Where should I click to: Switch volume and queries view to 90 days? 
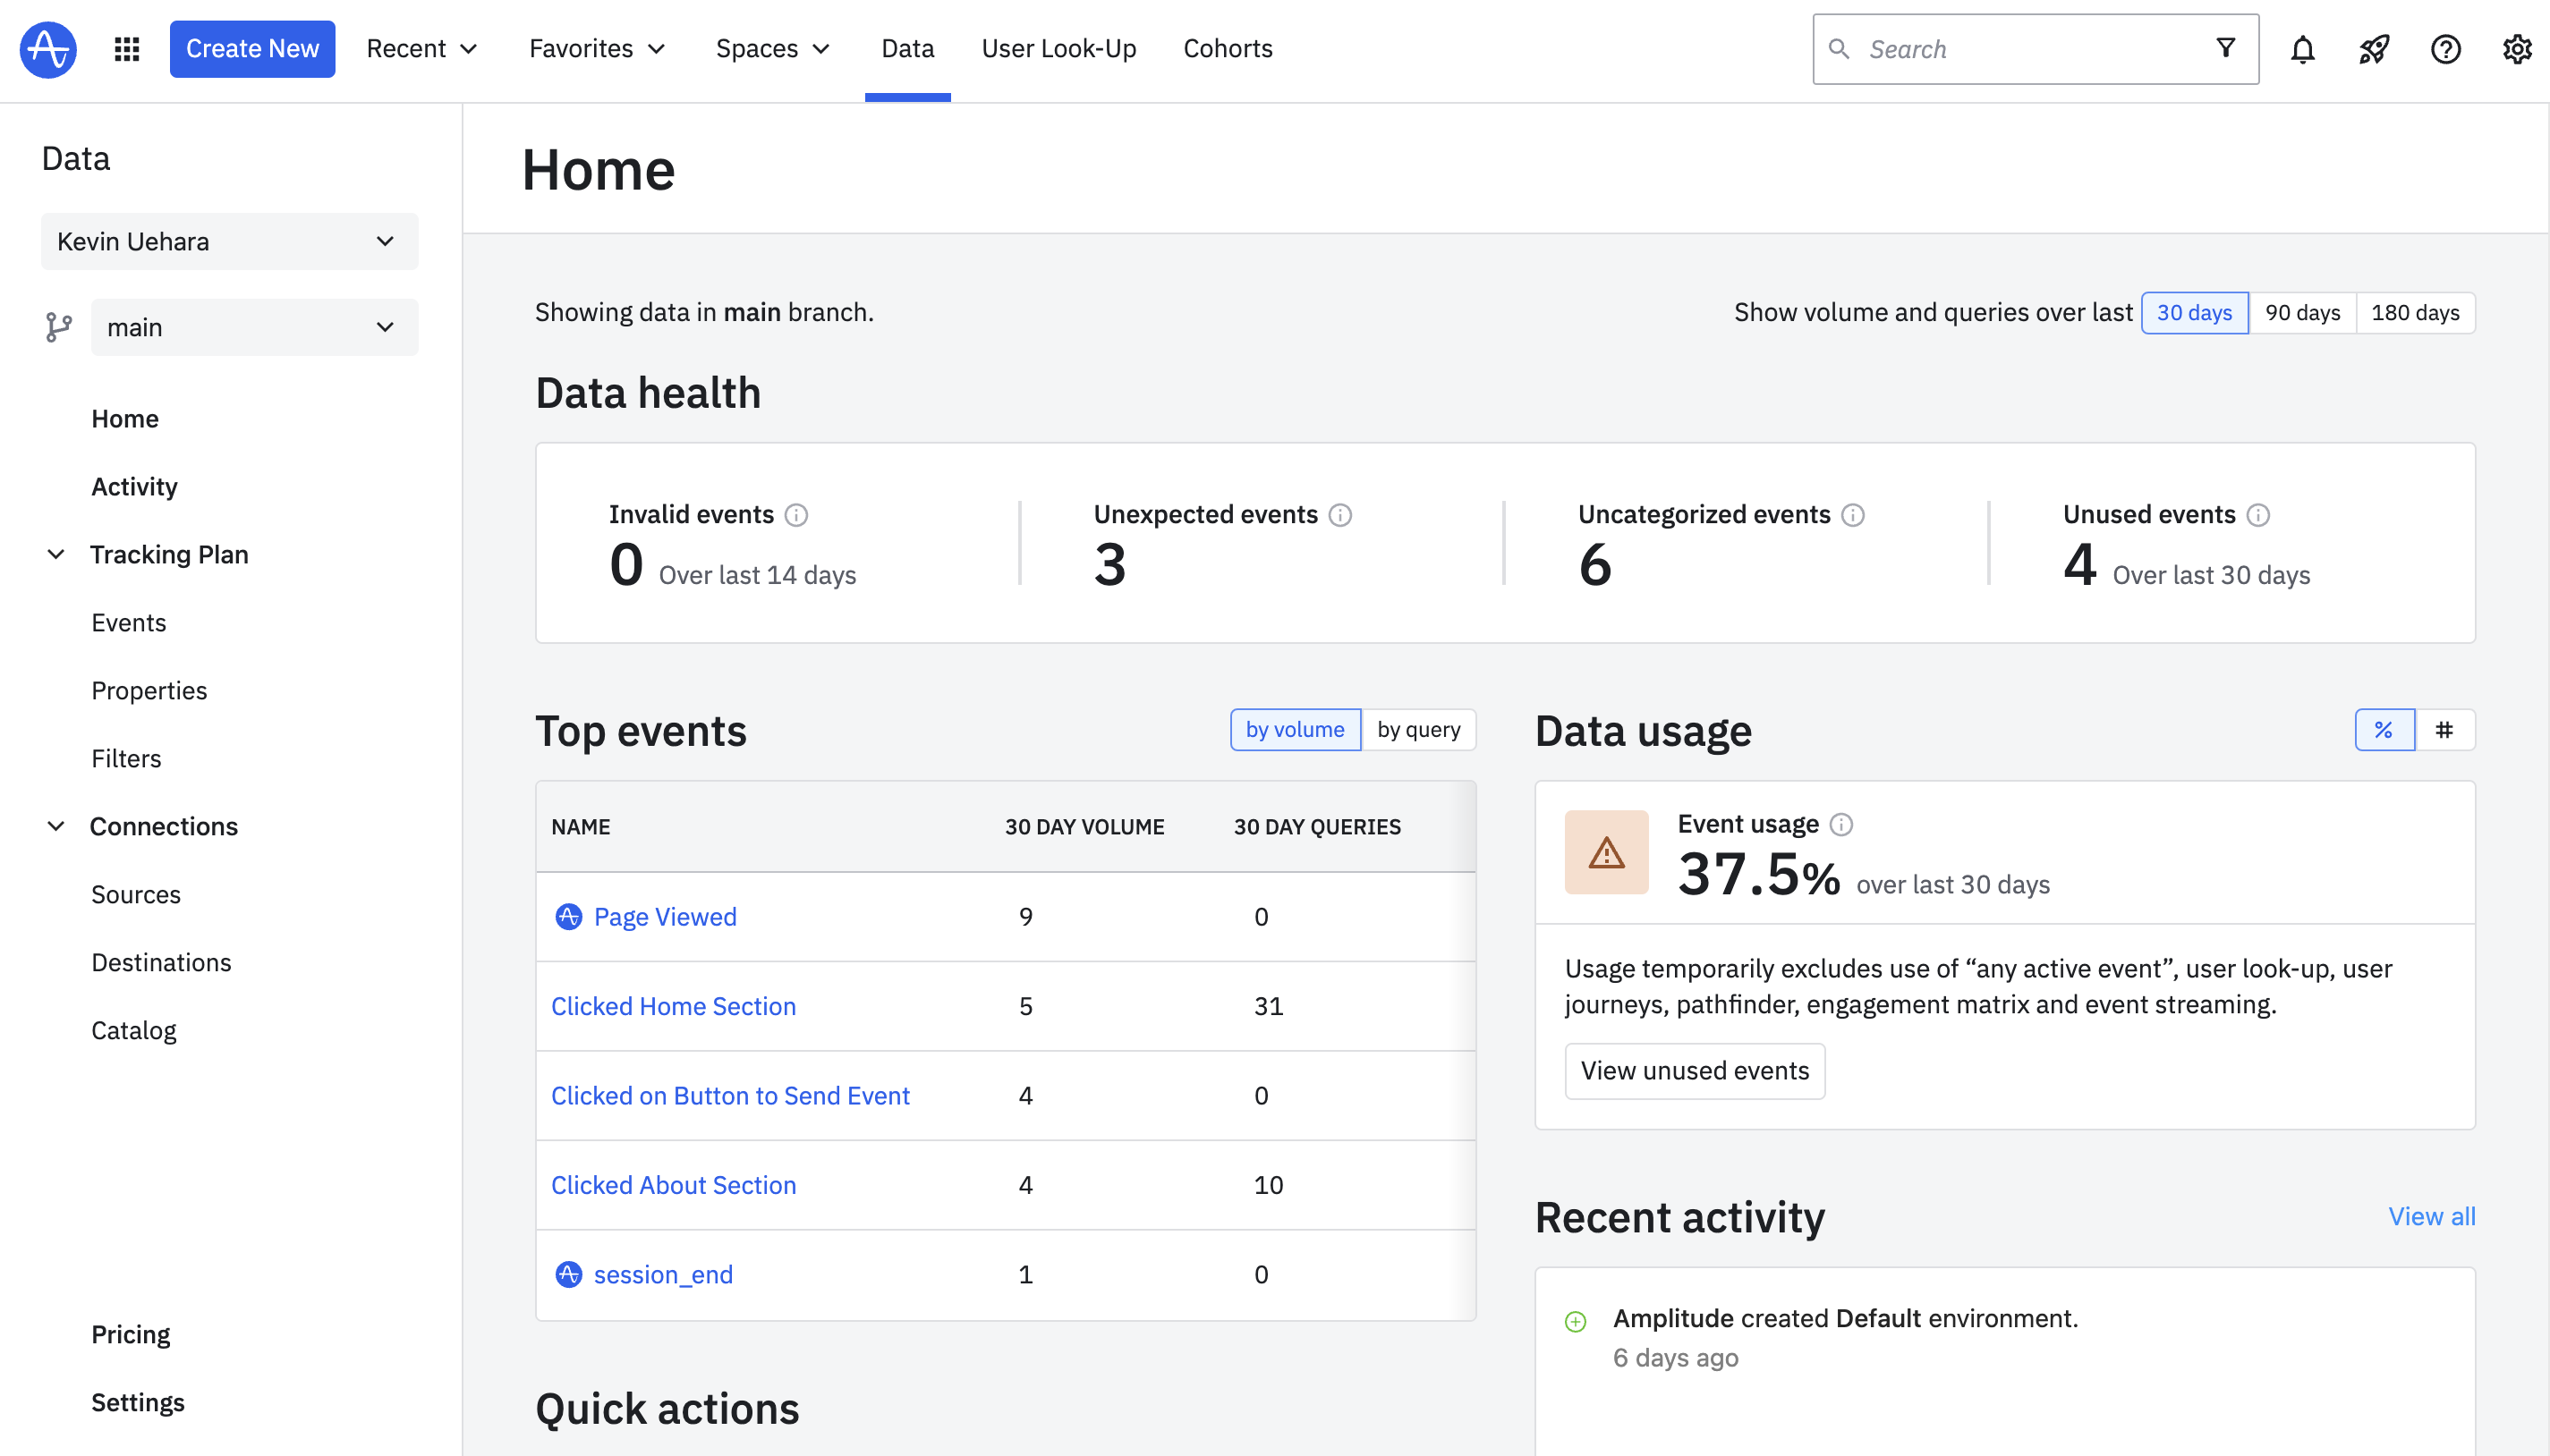click(2303, 311)
